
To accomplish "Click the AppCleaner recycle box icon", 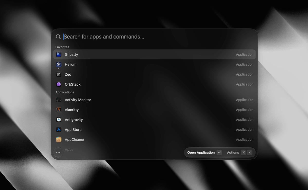I will [59, 139].
